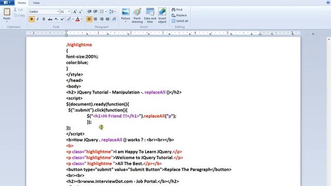Click on '<body>' line

[x=73, y=86]
